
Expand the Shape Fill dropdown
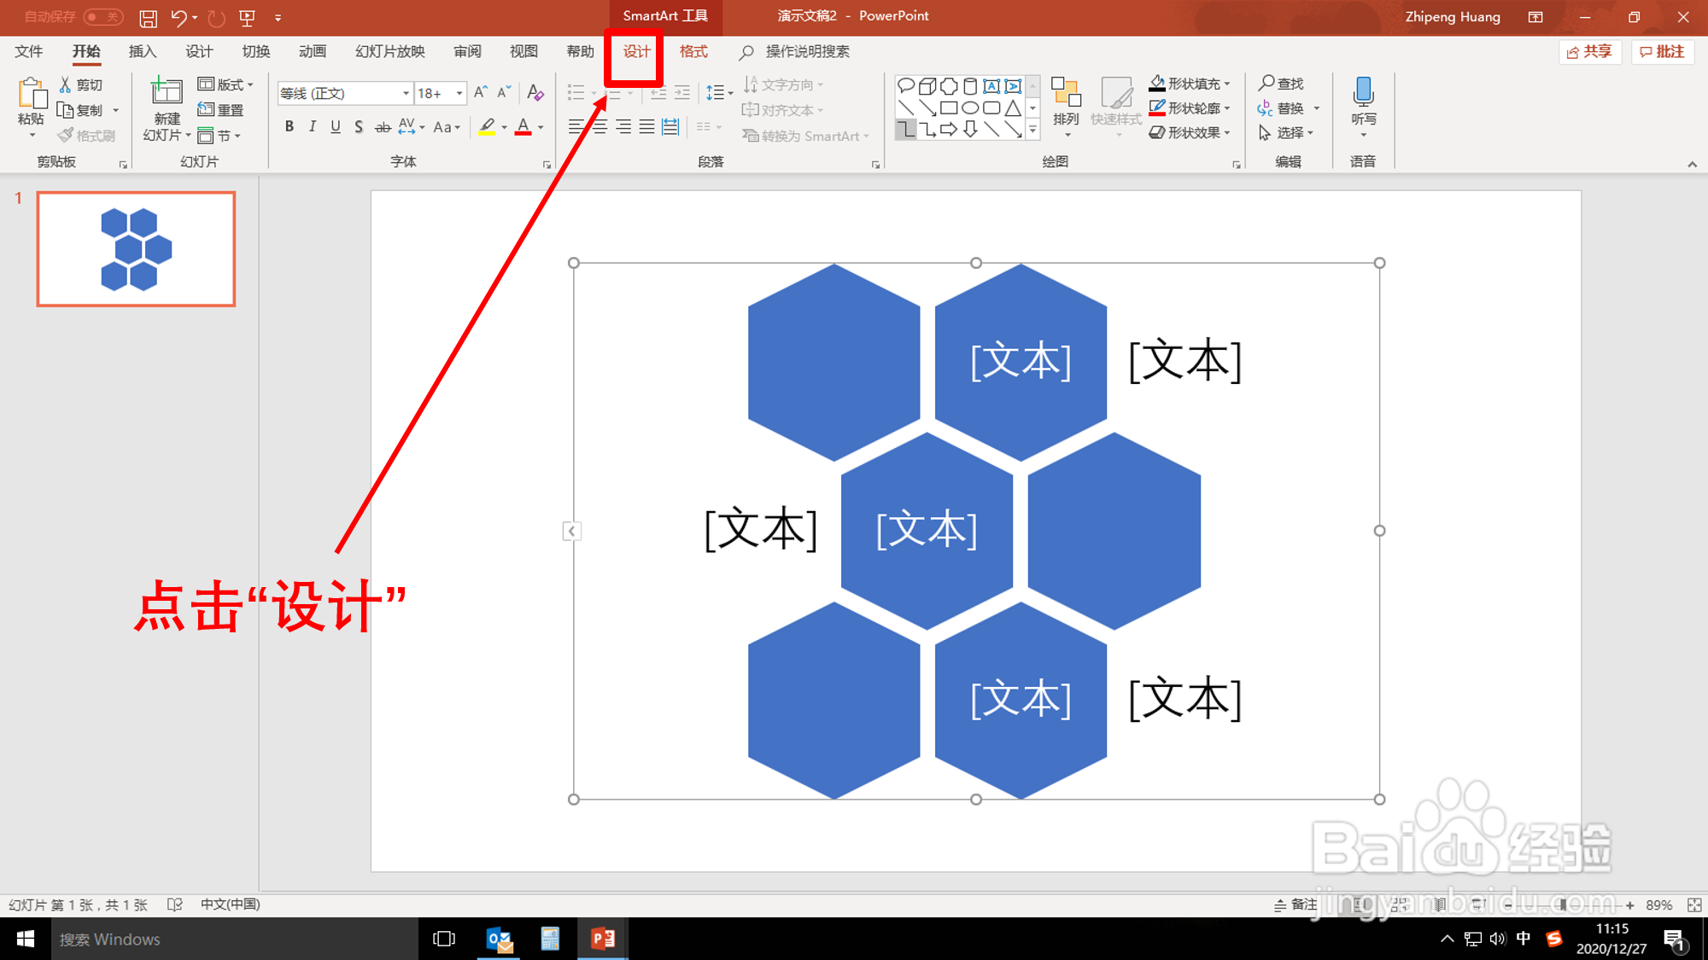point(1227,84)
